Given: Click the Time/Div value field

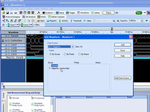Looking at the screenshot, I should click(x=134, y=21).
